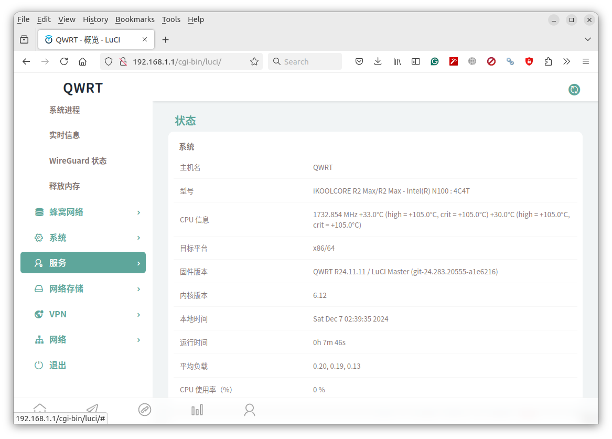Image resolution: width=612 pixels, height=439 pixels.
Task: Expand the 系统 sidebar chevron
Action: (138, 238)
